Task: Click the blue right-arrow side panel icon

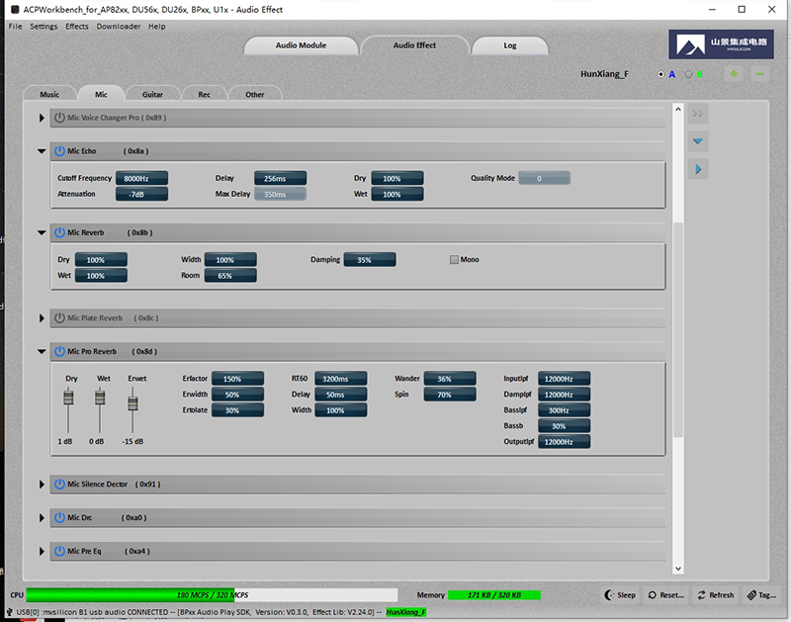Action: [699, 170]
